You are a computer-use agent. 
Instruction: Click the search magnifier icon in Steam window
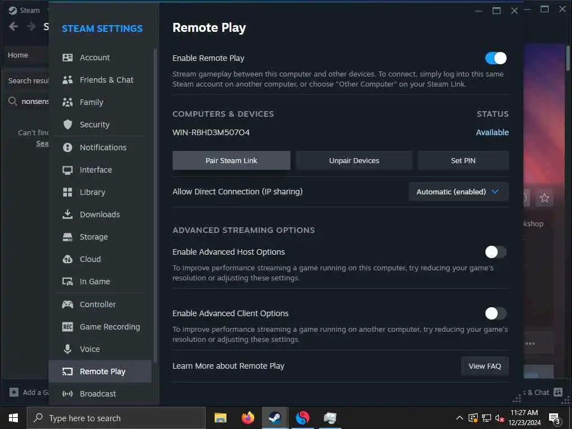[13, 101]
